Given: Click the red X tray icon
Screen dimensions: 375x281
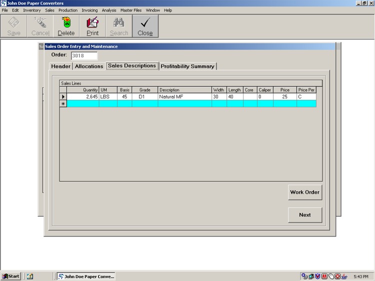Looking at the screenshot, I should (337, 277).
